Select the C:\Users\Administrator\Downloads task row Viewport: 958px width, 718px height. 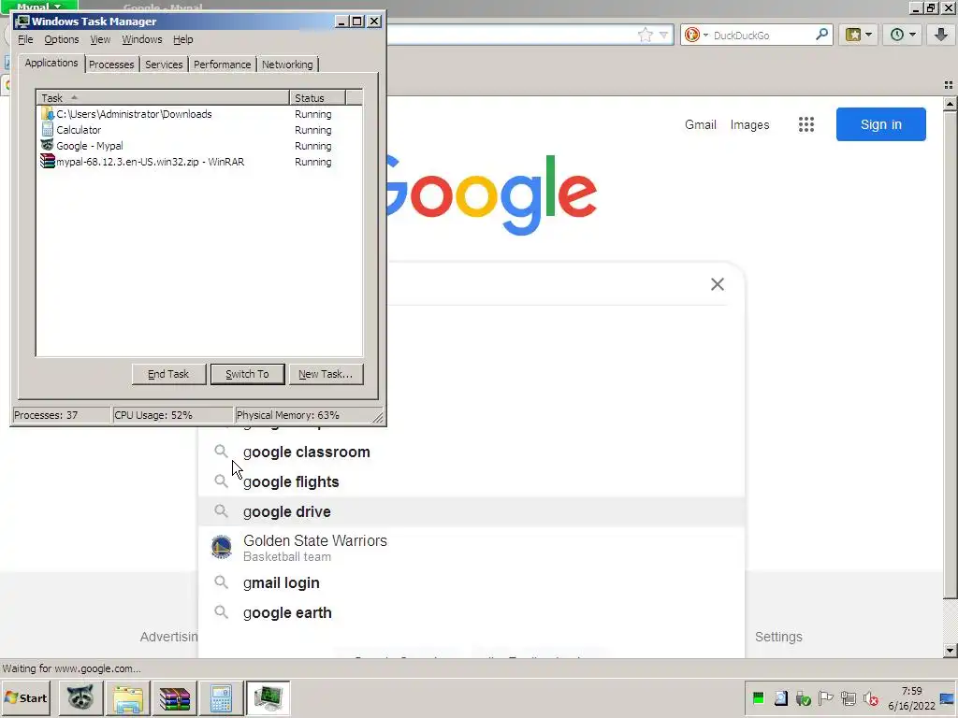point(199,114)
